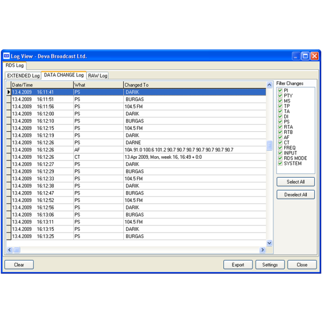This screenshot has width=323, height=323.
Task: Toggle the RTB filter checkbox
Action: (x=280, y=132)
